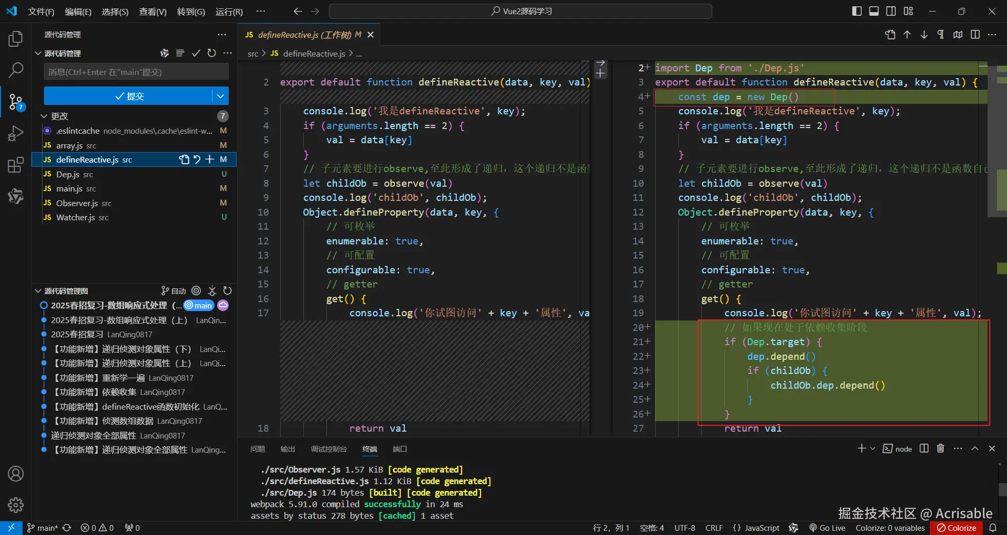Open the 文件(F) menu
1007x535 pixels.
[x=41, y=12]
